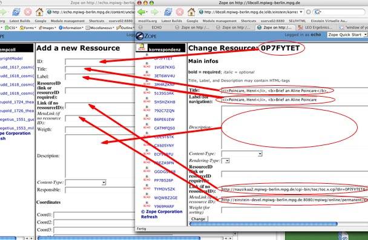Open the Rendering-Type dropdown
Image resolution: width=368 pixels, height=240 pixels.
pos(226,161)
